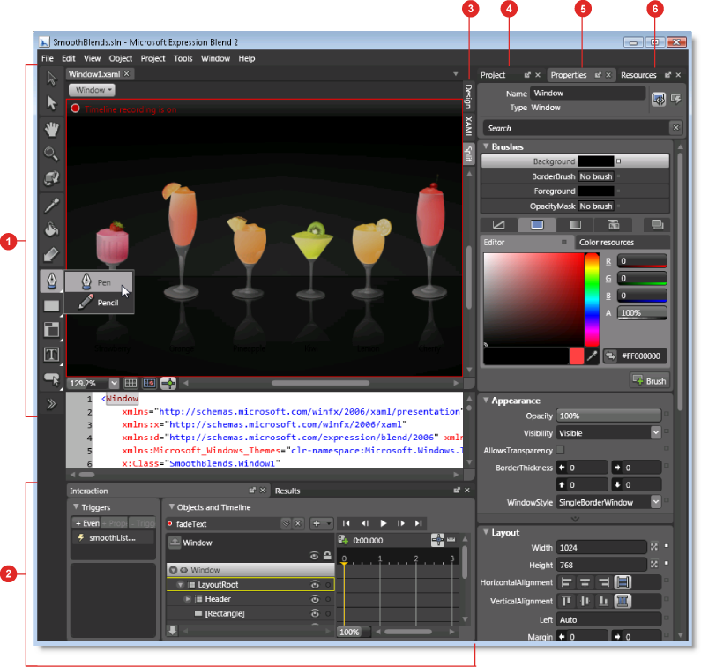Collapse the Brushes section
This screenshot has width=701, height=667.
pyautogui.click(x=485, y=147)
